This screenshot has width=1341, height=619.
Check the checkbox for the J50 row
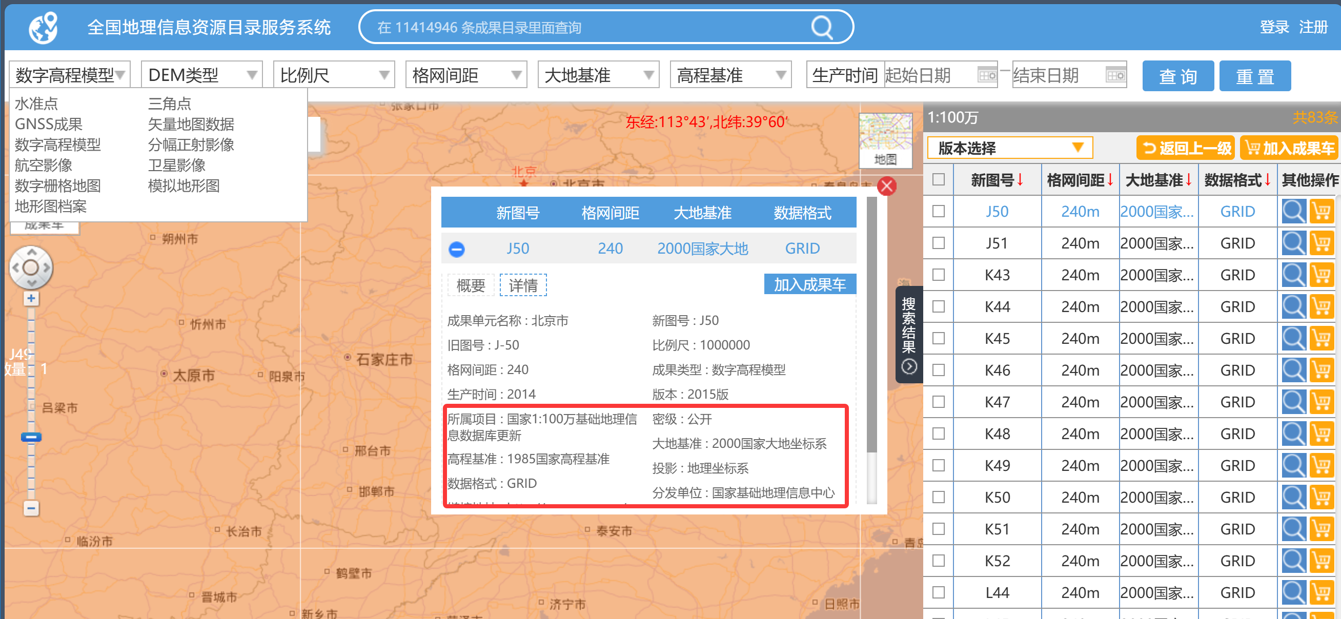point(938,211)
